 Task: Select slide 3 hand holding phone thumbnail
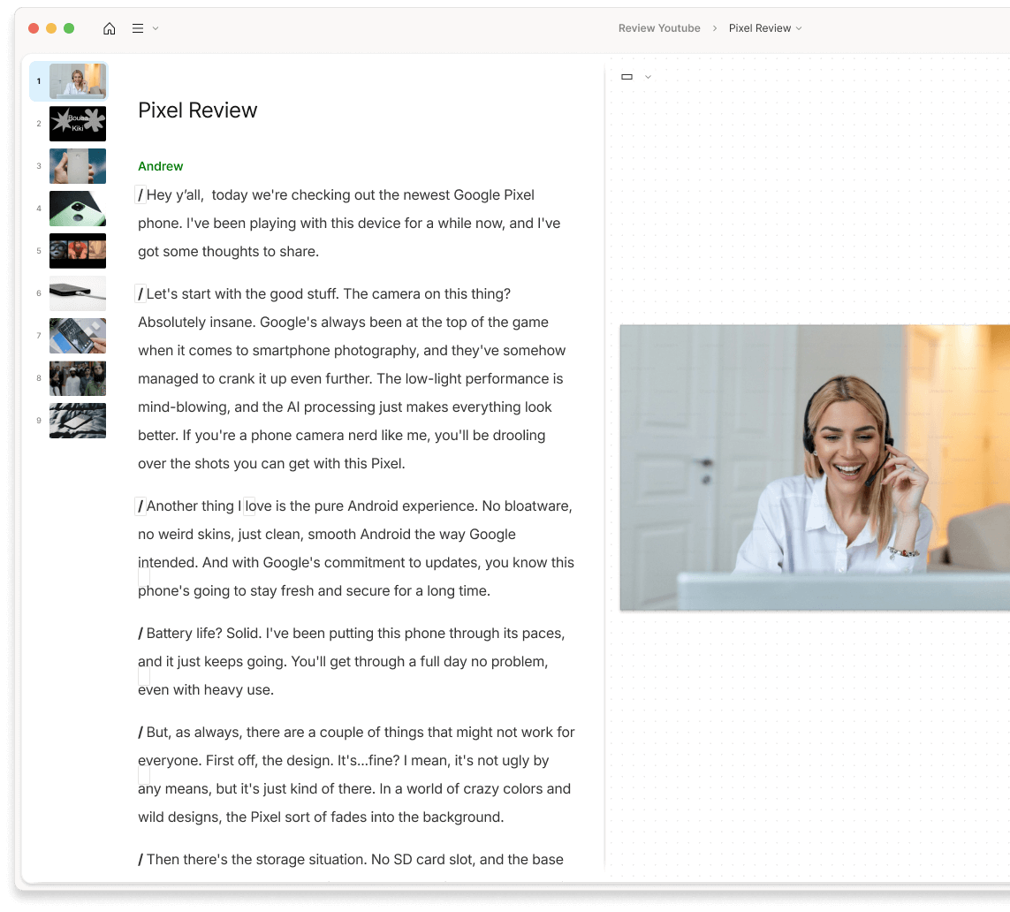coord(78,166)
